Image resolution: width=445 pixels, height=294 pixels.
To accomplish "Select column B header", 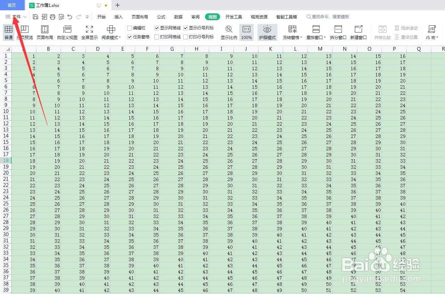I will (48, 49).
